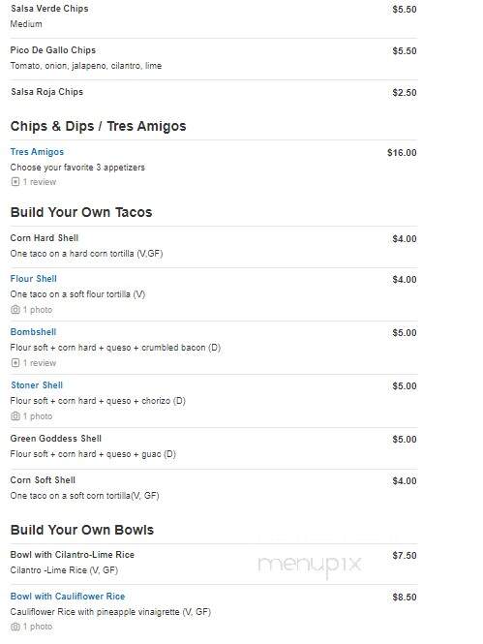
Task: Click the review icon under Bombshell
Action: click(x=15, y=362)
